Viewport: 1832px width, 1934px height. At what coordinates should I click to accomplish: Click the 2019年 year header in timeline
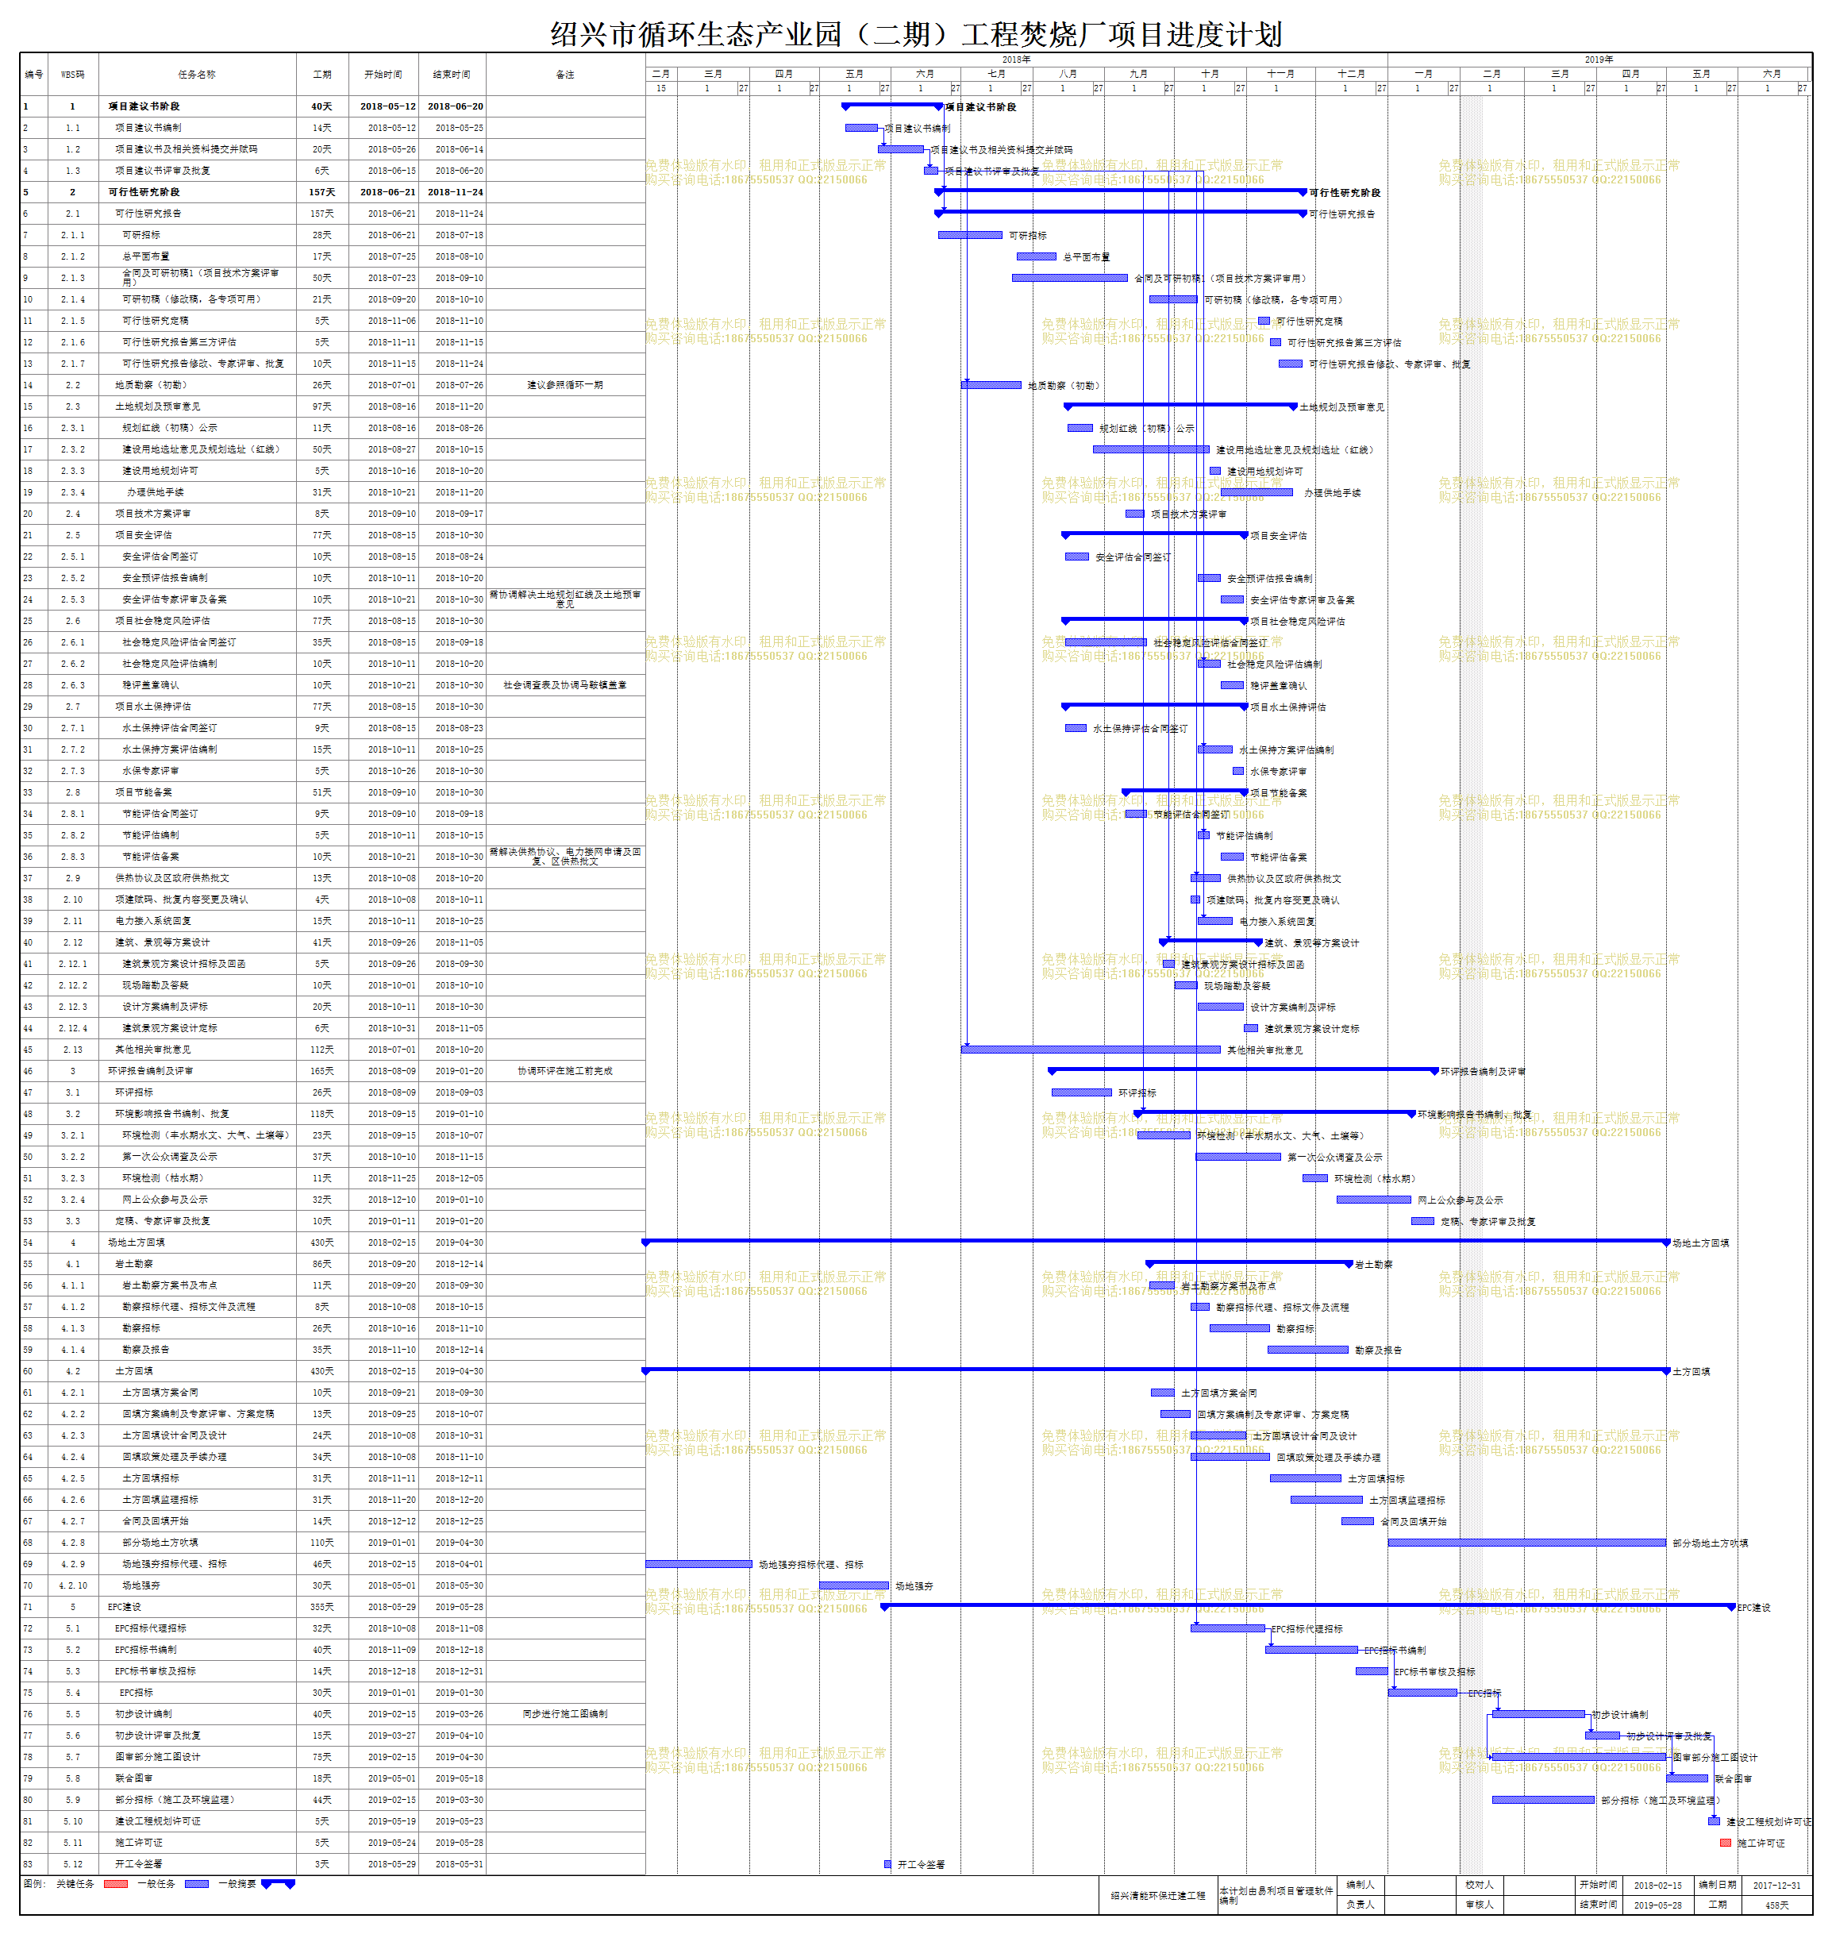pos(1599,60)
